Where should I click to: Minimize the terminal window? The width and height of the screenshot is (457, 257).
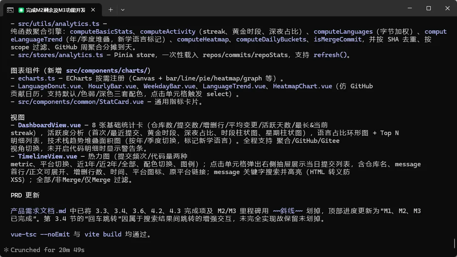410,8
